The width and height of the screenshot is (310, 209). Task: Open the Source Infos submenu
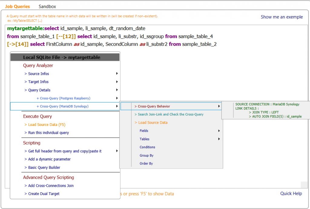(65, 74)
